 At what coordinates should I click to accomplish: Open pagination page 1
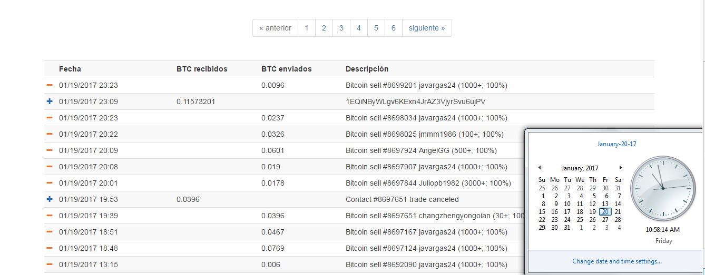307,28
